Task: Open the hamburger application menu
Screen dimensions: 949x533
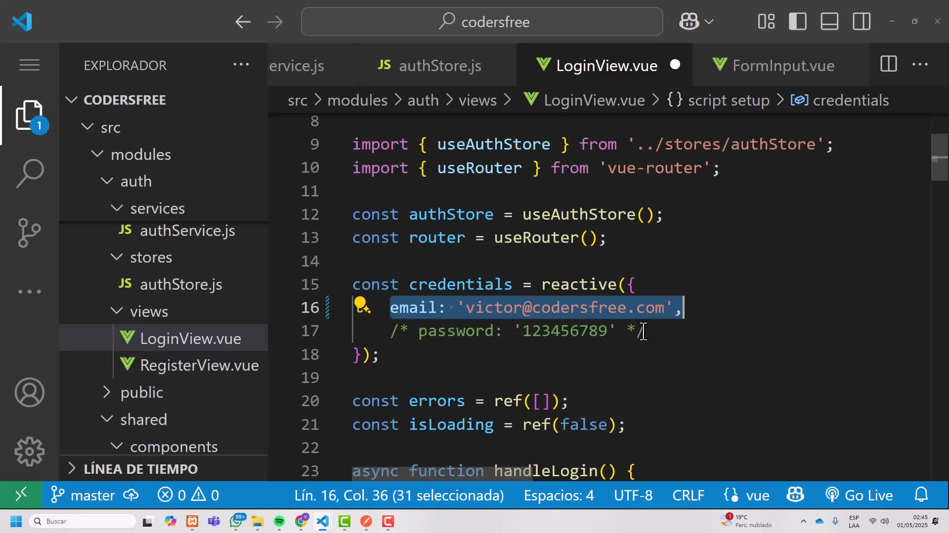Action: [30, 65]
